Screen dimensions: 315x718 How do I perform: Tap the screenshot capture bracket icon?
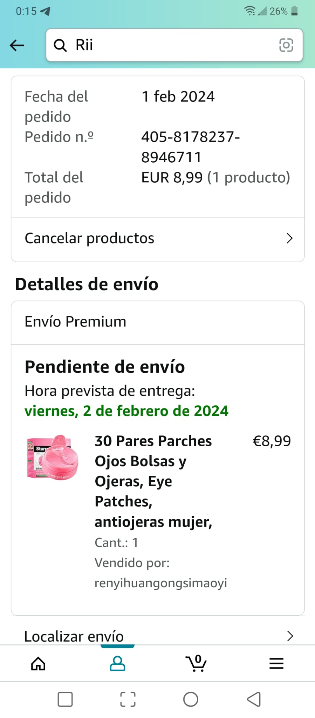point(128,699)
